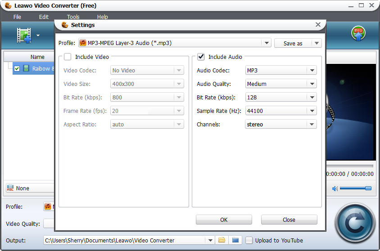Image resolution: width=380 pixels, height=251 pixels.
Task: Close the Settings dialog with X
Action: [318, 24]
